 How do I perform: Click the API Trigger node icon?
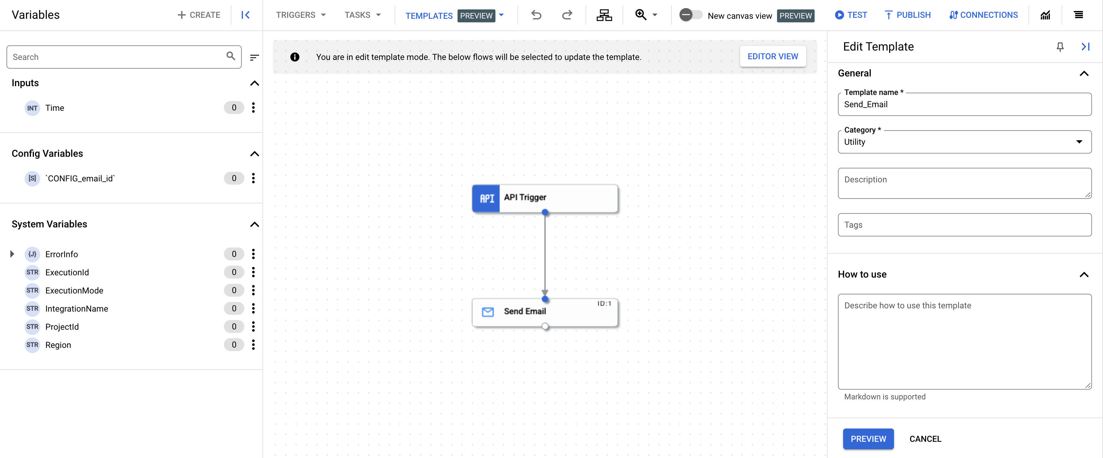coord(486,197)
